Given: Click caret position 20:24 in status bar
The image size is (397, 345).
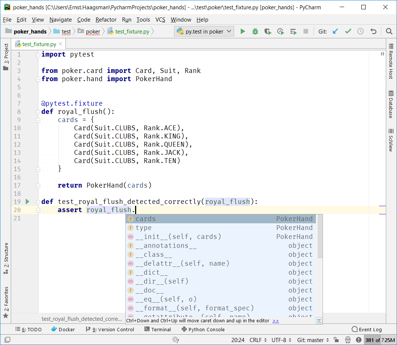Looking at the screenshot, I should coord(238,340).
